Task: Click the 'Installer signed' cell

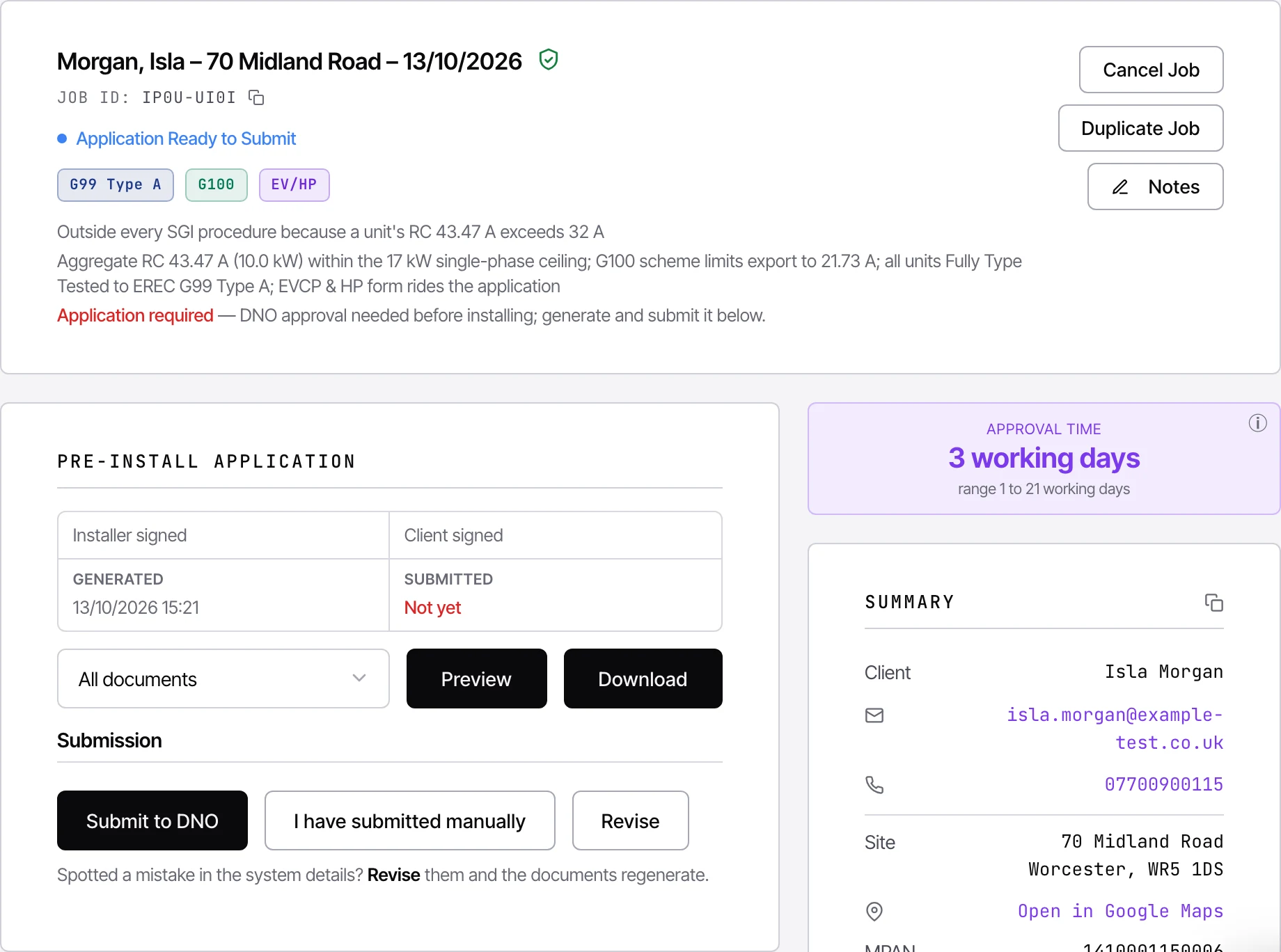Action: [x=223, y=535]
